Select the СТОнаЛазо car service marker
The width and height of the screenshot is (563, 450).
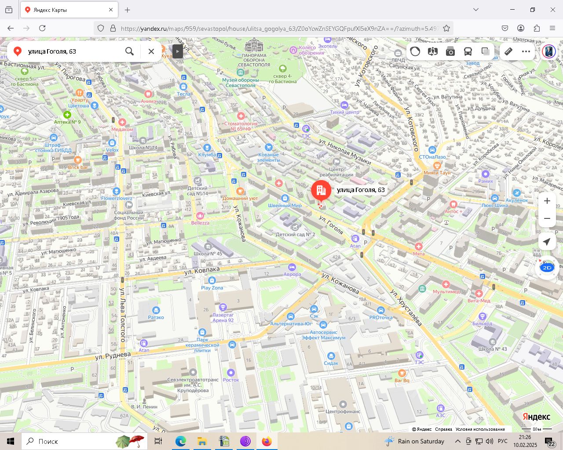(x=432, y=150)
